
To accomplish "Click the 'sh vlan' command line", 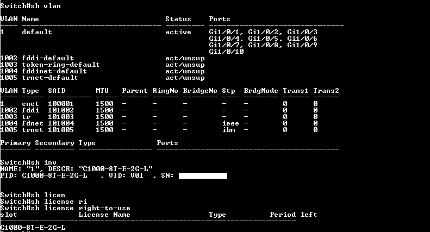I will (30, 6).
